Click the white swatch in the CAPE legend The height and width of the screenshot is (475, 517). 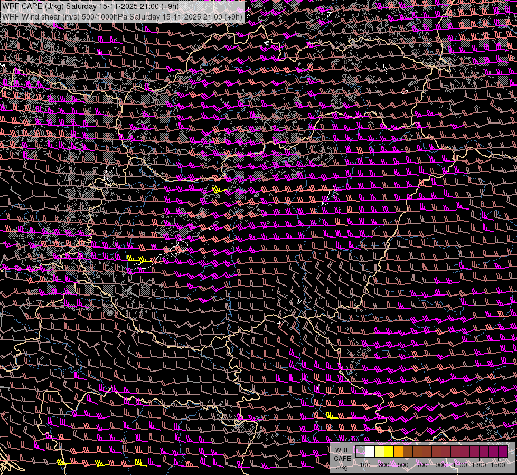(370, 452)
